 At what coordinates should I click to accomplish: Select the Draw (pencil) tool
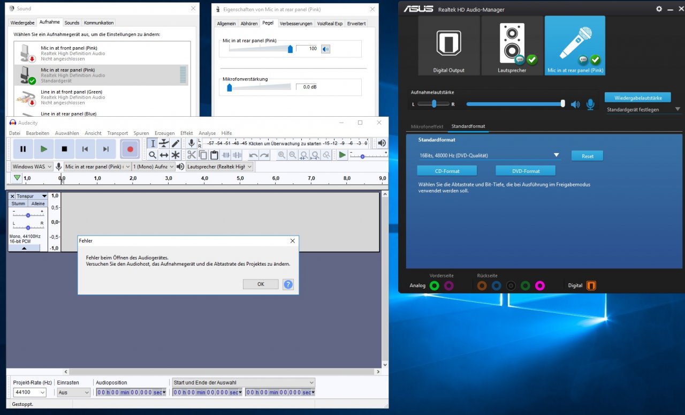point(176,143)
